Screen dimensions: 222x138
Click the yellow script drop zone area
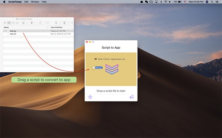pyautogui.click(x=111, y=69)
